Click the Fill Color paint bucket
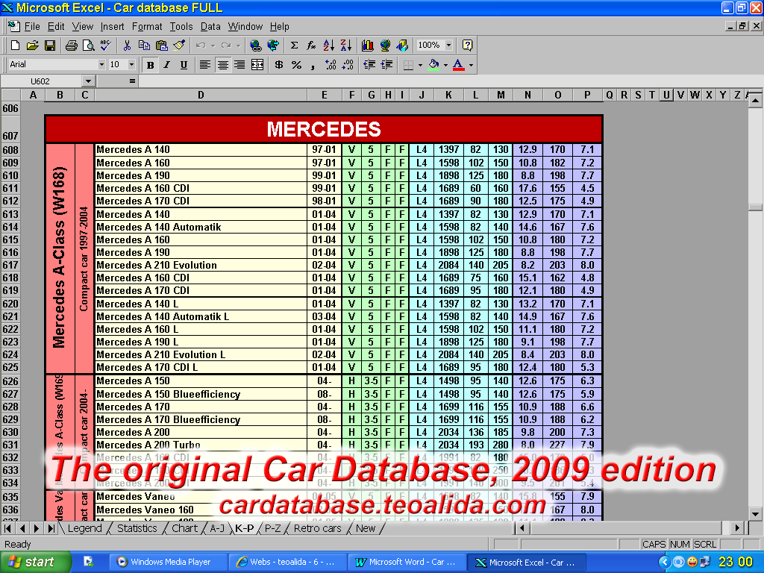The height and width of the screenshot is (573, 764). (x=433, y=65)
